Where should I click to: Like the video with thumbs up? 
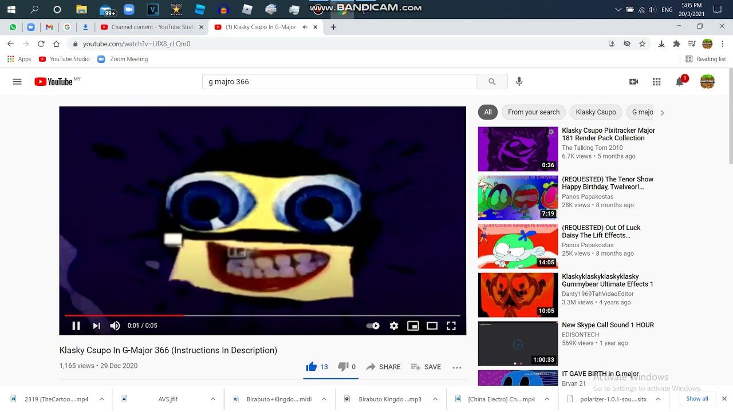point(317,367)
